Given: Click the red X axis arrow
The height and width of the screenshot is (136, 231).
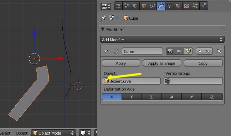Looking at the screenshot, I should point(60,59).
